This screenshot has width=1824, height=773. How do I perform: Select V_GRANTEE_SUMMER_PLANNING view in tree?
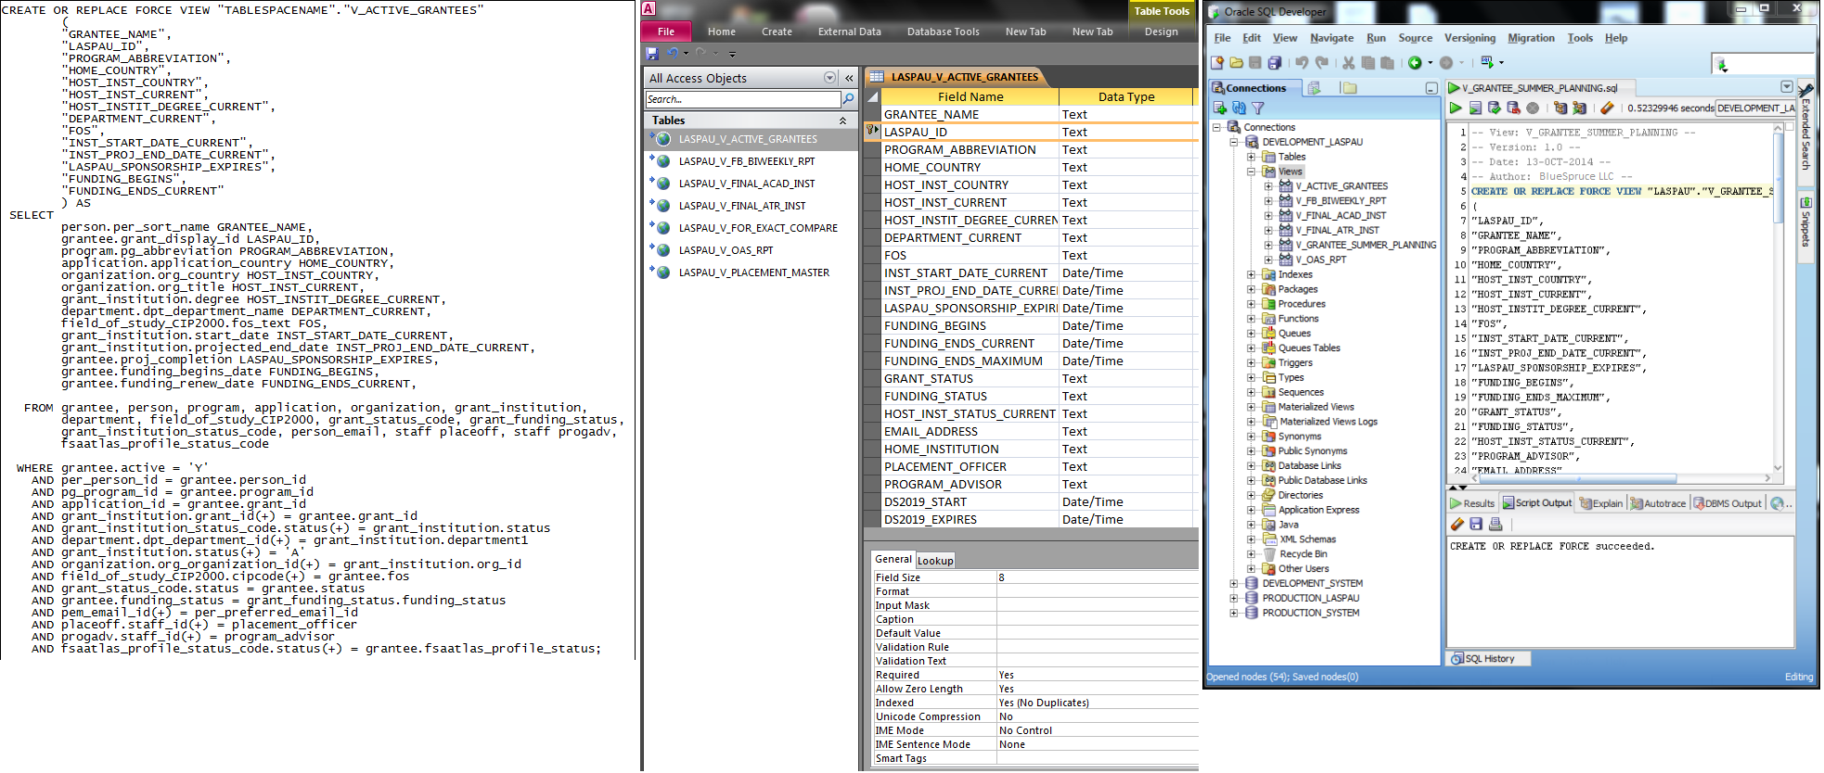pyautogui.click(x=1366, y=245)
